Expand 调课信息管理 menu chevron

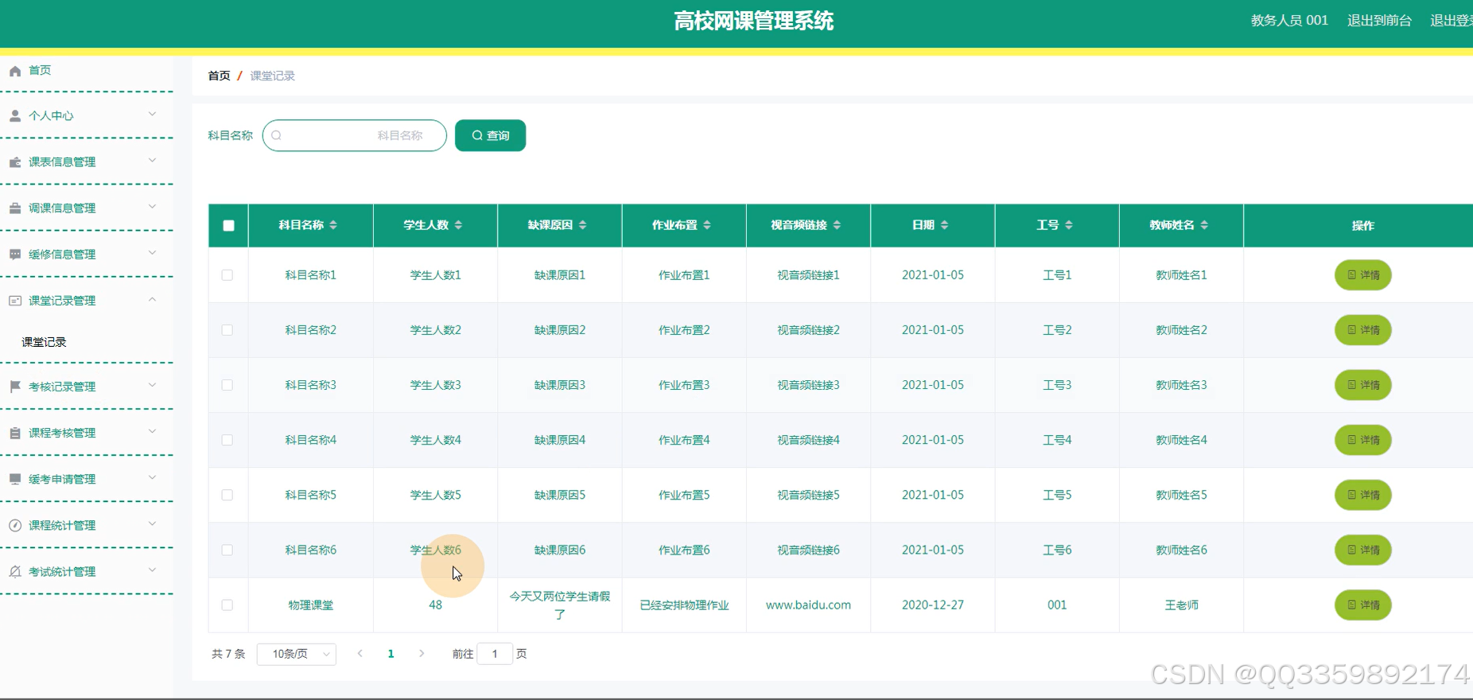tap(152, 207)
